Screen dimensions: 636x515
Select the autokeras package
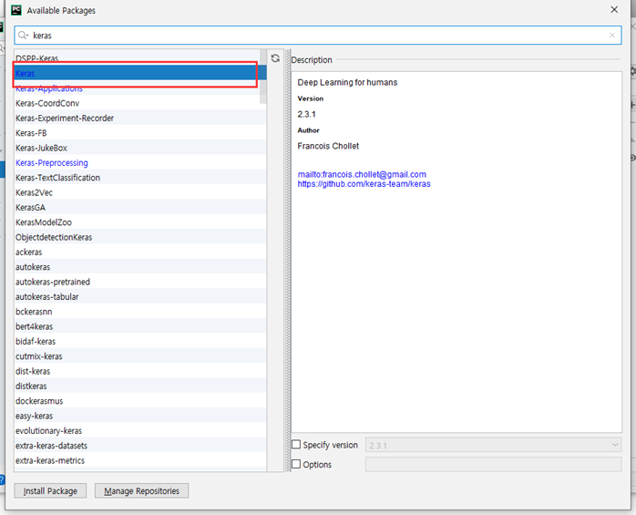pyautogui.click(x=140, y=267)
